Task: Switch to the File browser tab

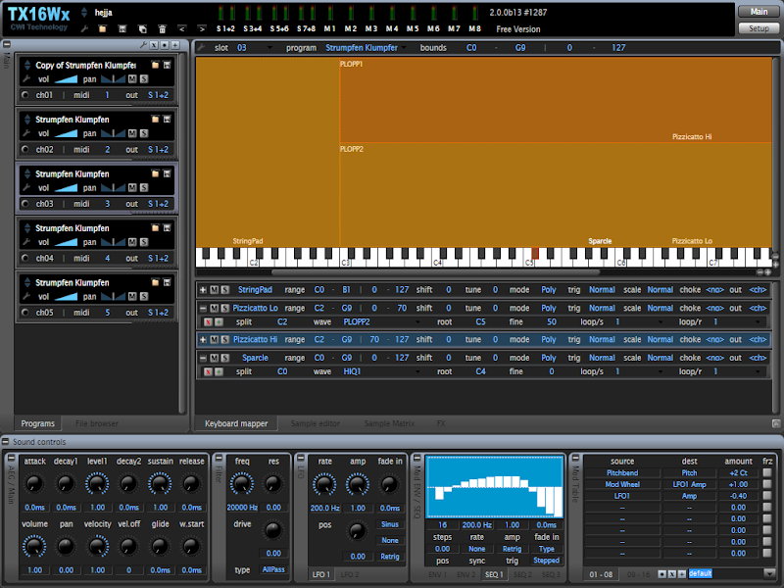Action: pos(97,423)
